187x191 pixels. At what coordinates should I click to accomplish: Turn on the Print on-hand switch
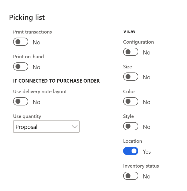pyautogui.click(x=21, y=67)
